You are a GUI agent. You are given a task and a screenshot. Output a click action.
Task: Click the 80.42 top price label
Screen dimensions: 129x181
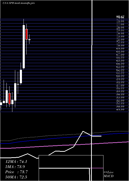[x=120, y=16]
